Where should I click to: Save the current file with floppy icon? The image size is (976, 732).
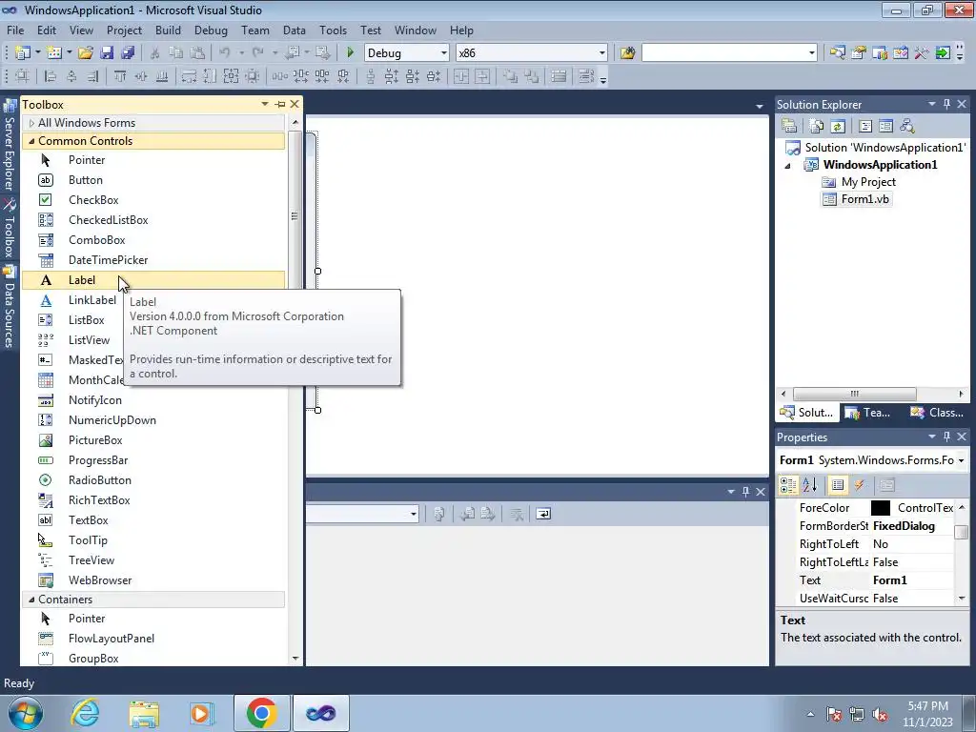tap(107, 53)
